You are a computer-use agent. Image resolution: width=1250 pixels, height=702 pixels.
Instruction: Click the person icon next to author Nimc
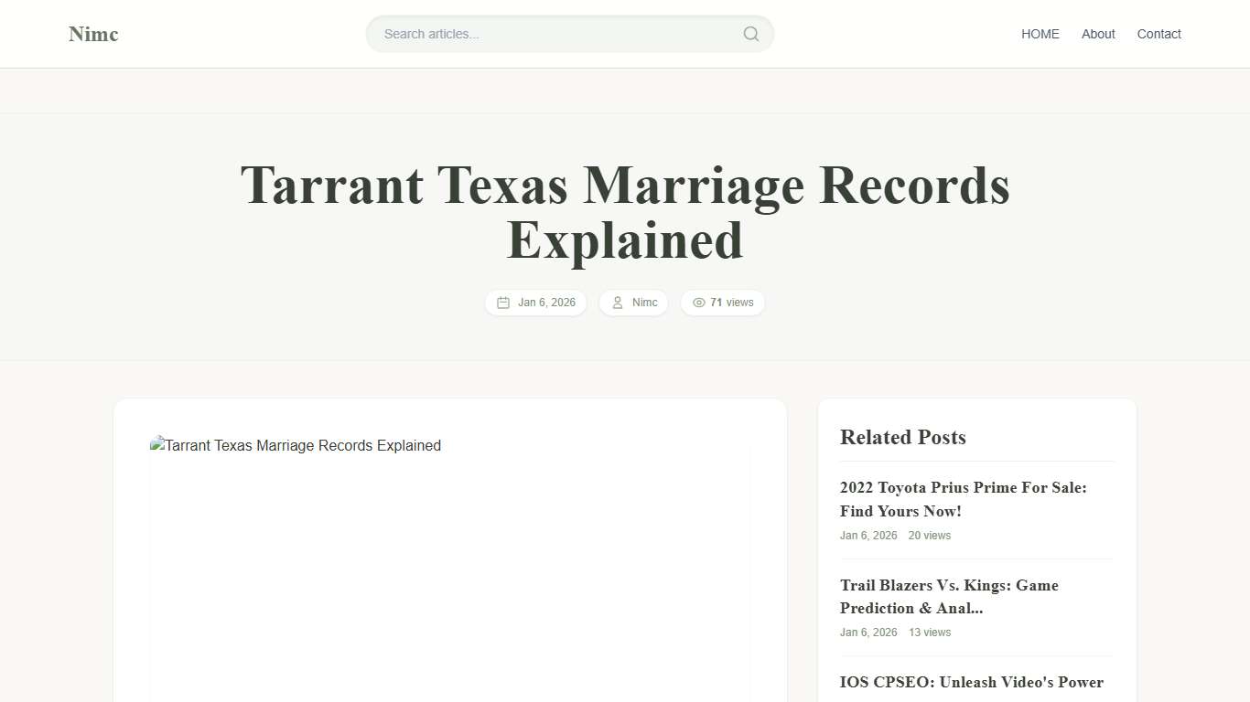point(617,303)
